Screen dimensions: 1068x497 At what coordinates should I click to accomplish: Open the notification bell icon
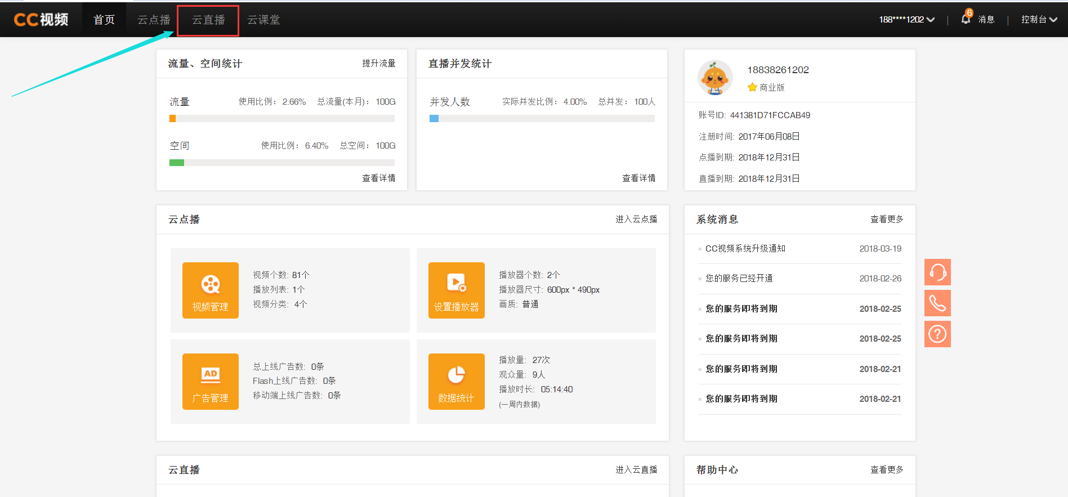tap(966, 19)
